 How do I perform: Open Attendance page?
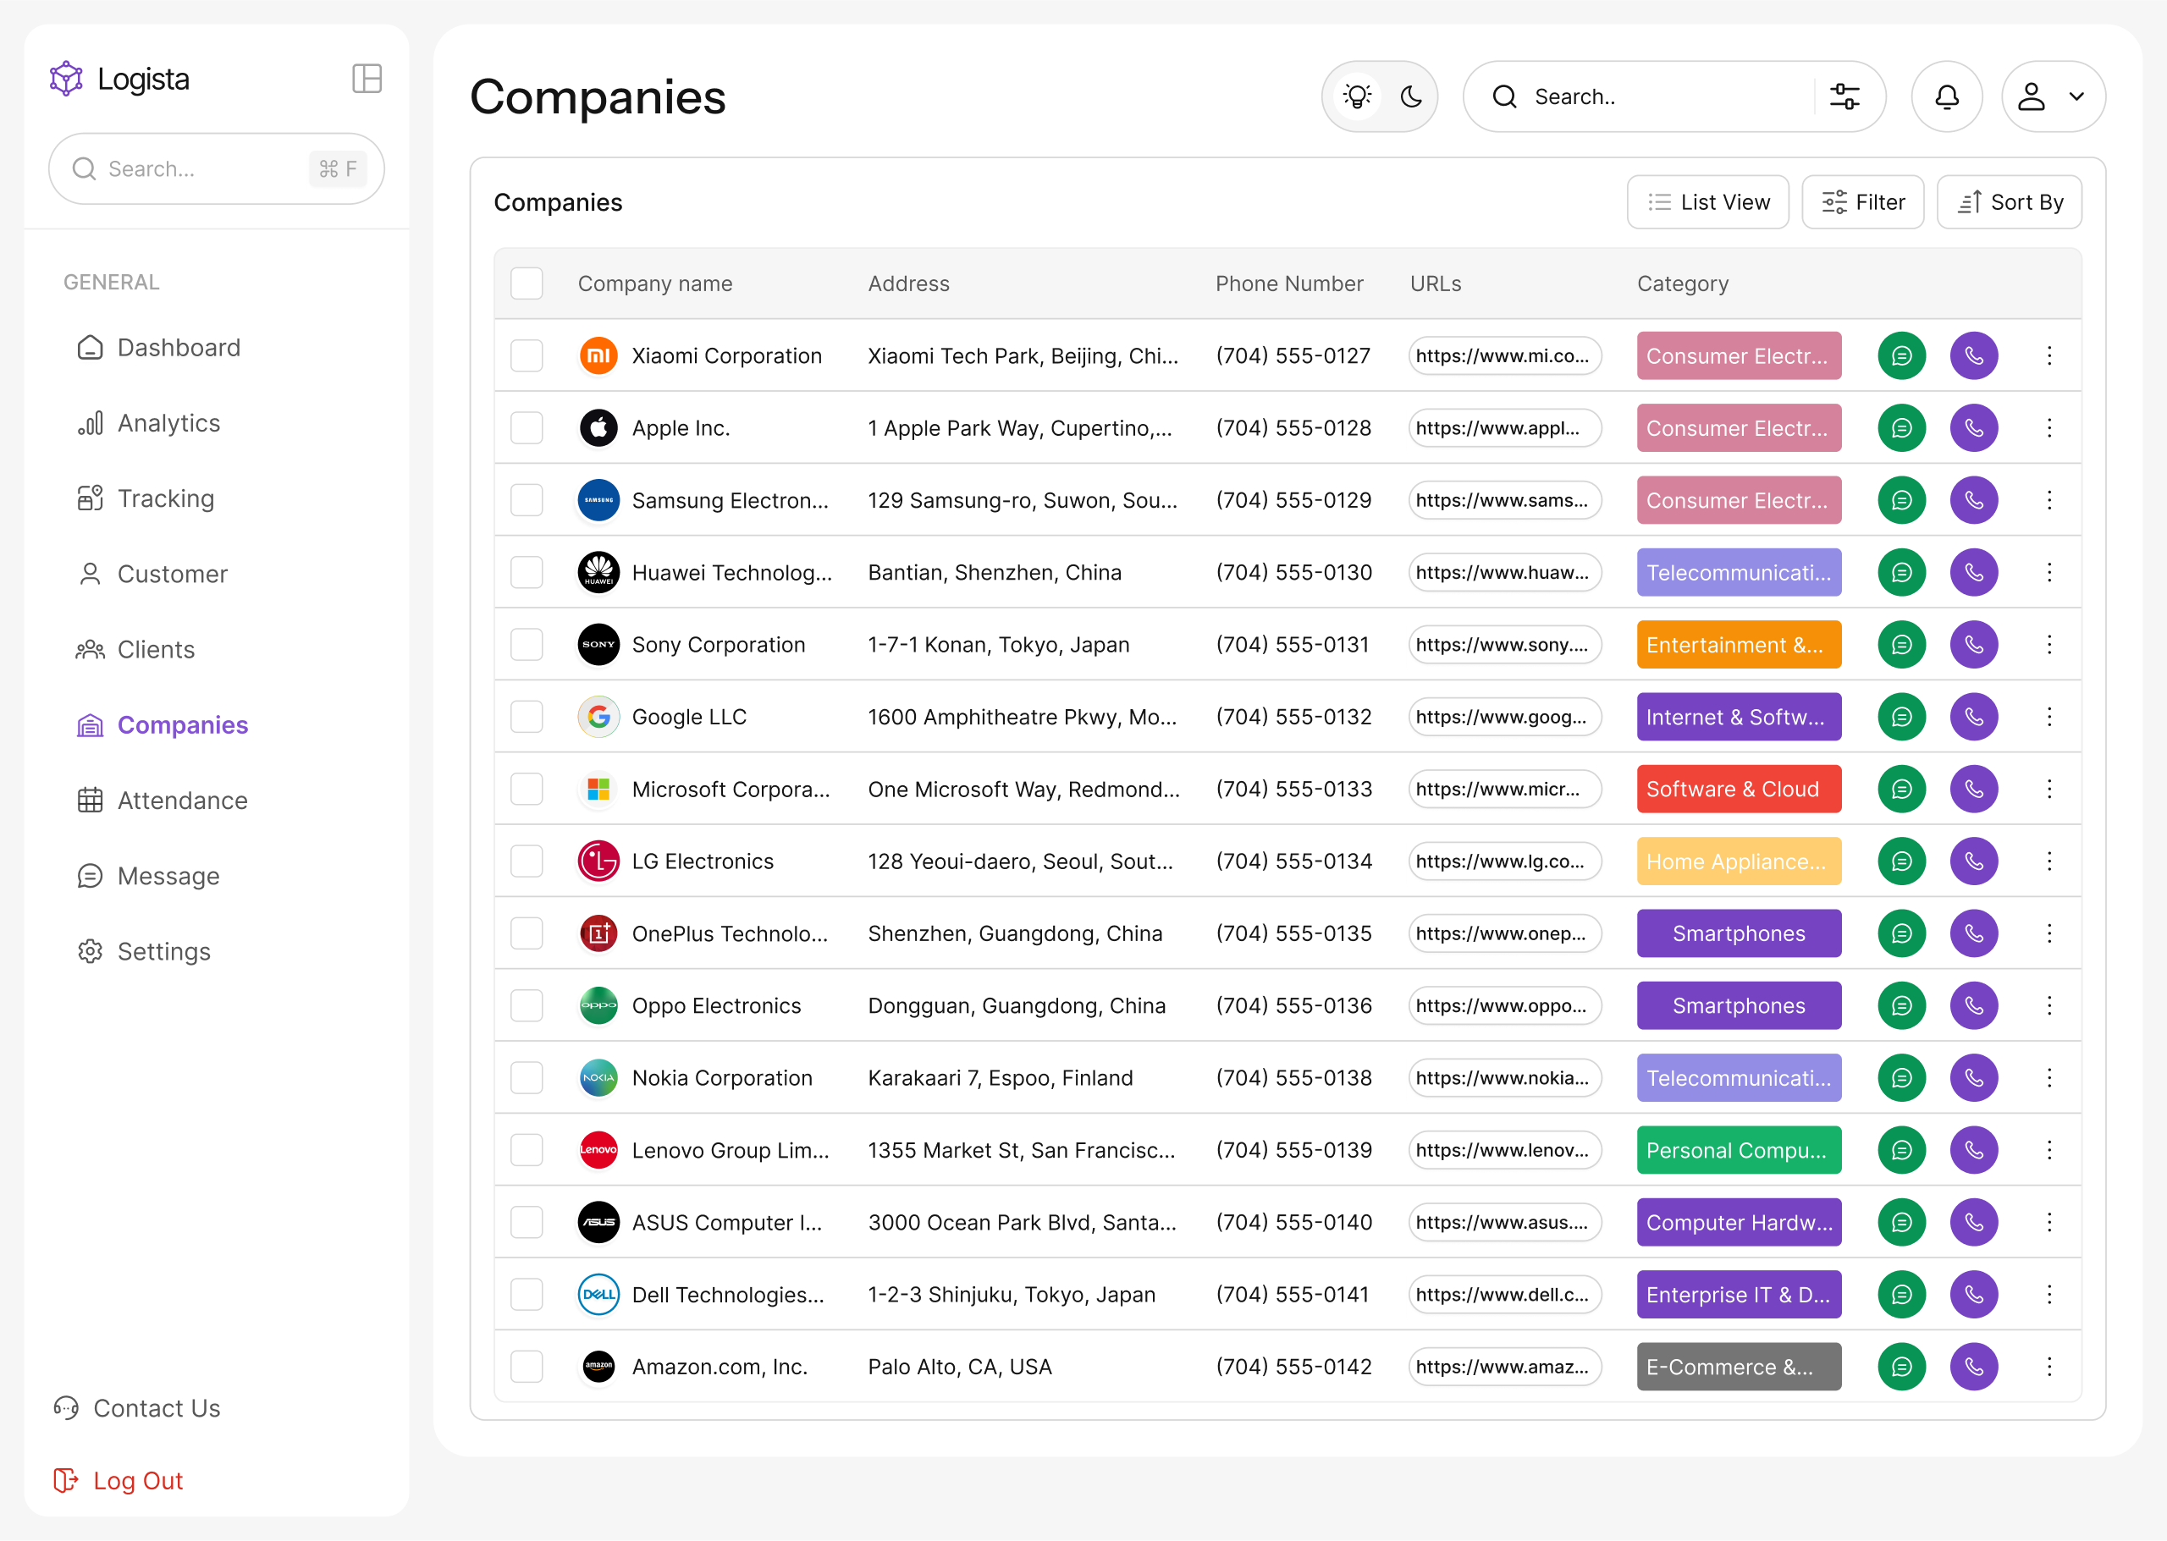[x=163, y=801]
